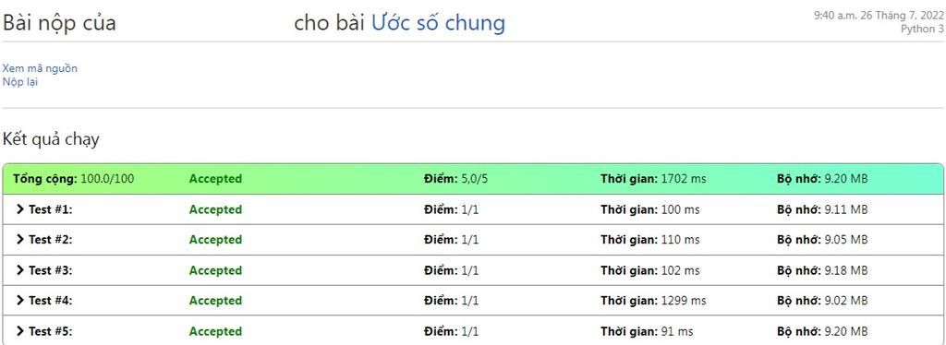Click Accepted status in Test #4 row
Image resolution: width=946 pixels, height=345 pixels.
215,301
